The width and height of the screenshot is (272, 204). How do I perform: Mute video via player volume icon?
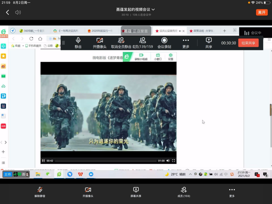pos(168,161)
